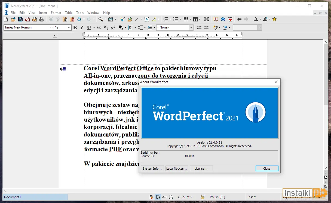Click the Zoom magnifier icon
The width and height of the screenshot is (331, 203).
pos(101,19)
